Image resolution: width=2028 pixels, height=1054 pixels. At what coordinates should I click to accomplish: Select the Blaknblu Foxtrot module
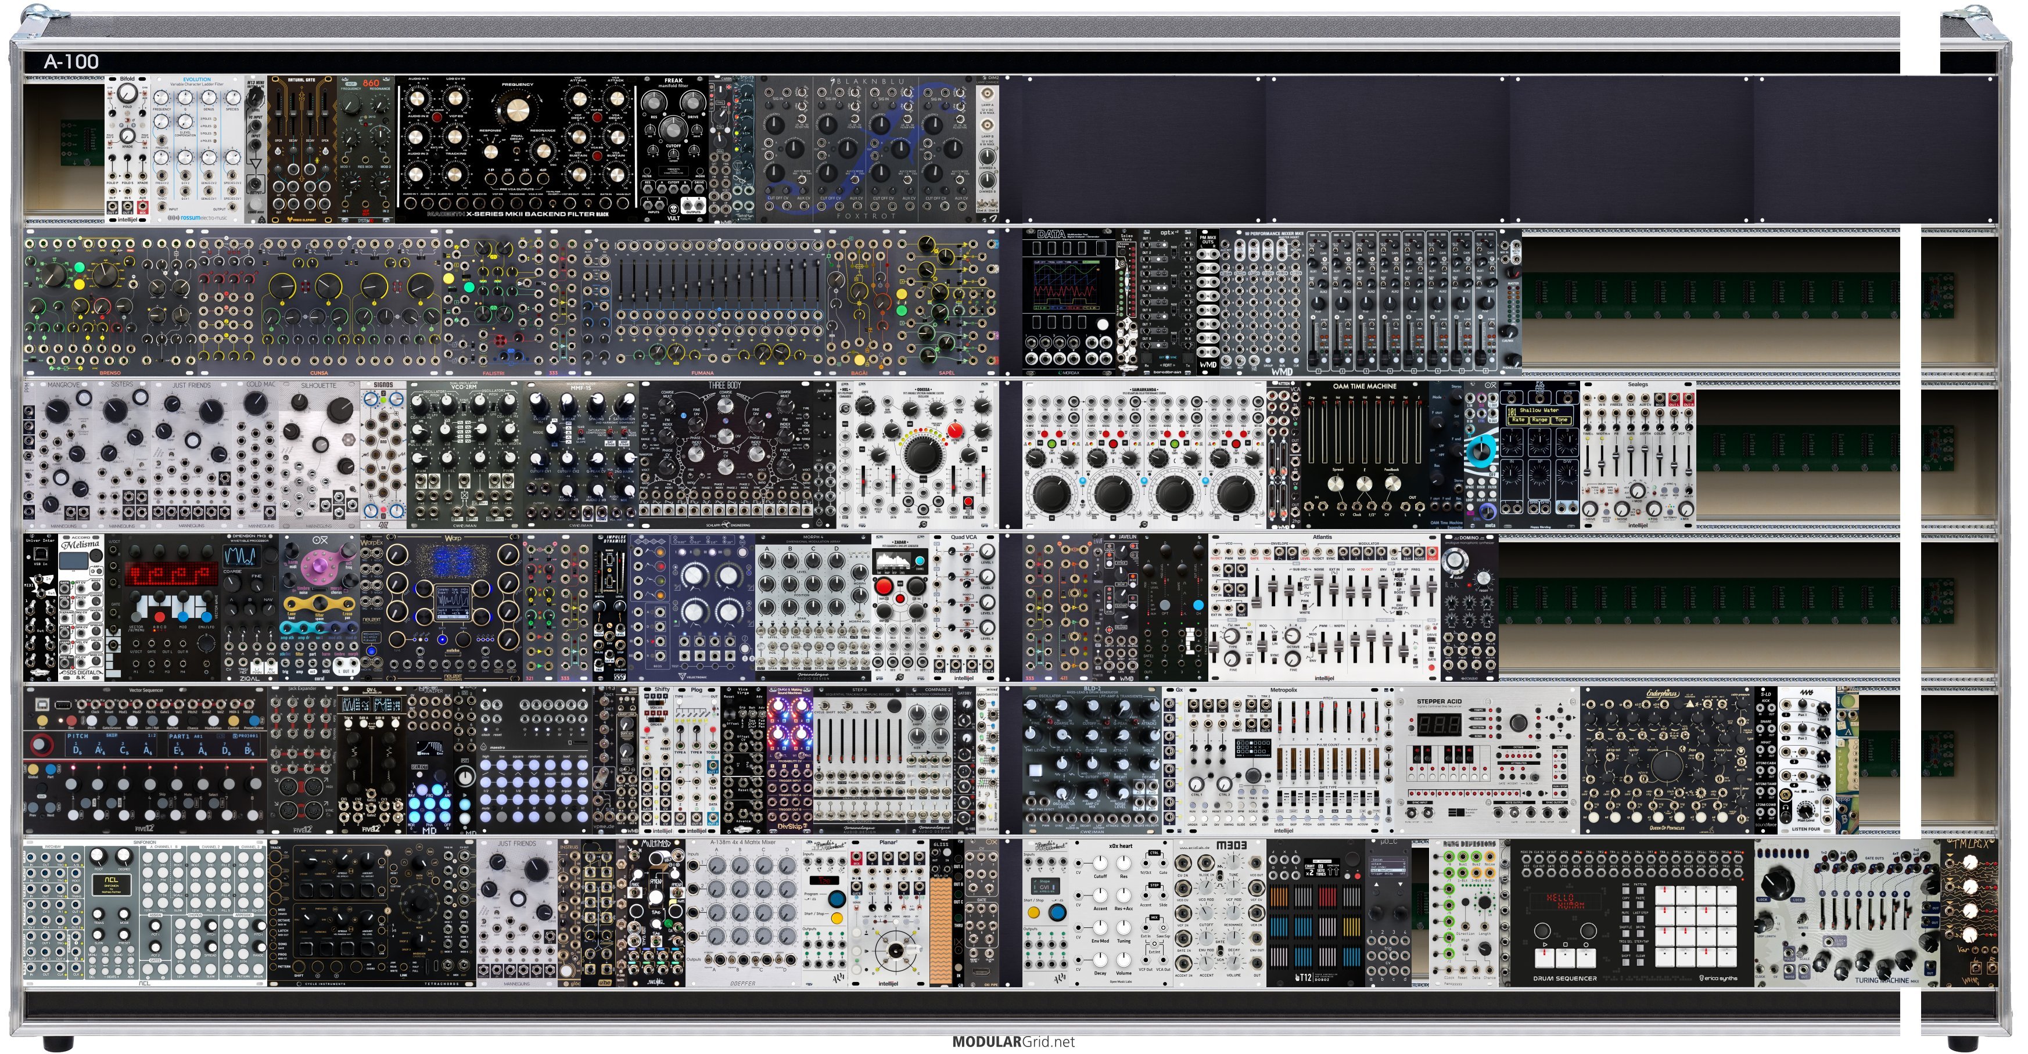866,149
